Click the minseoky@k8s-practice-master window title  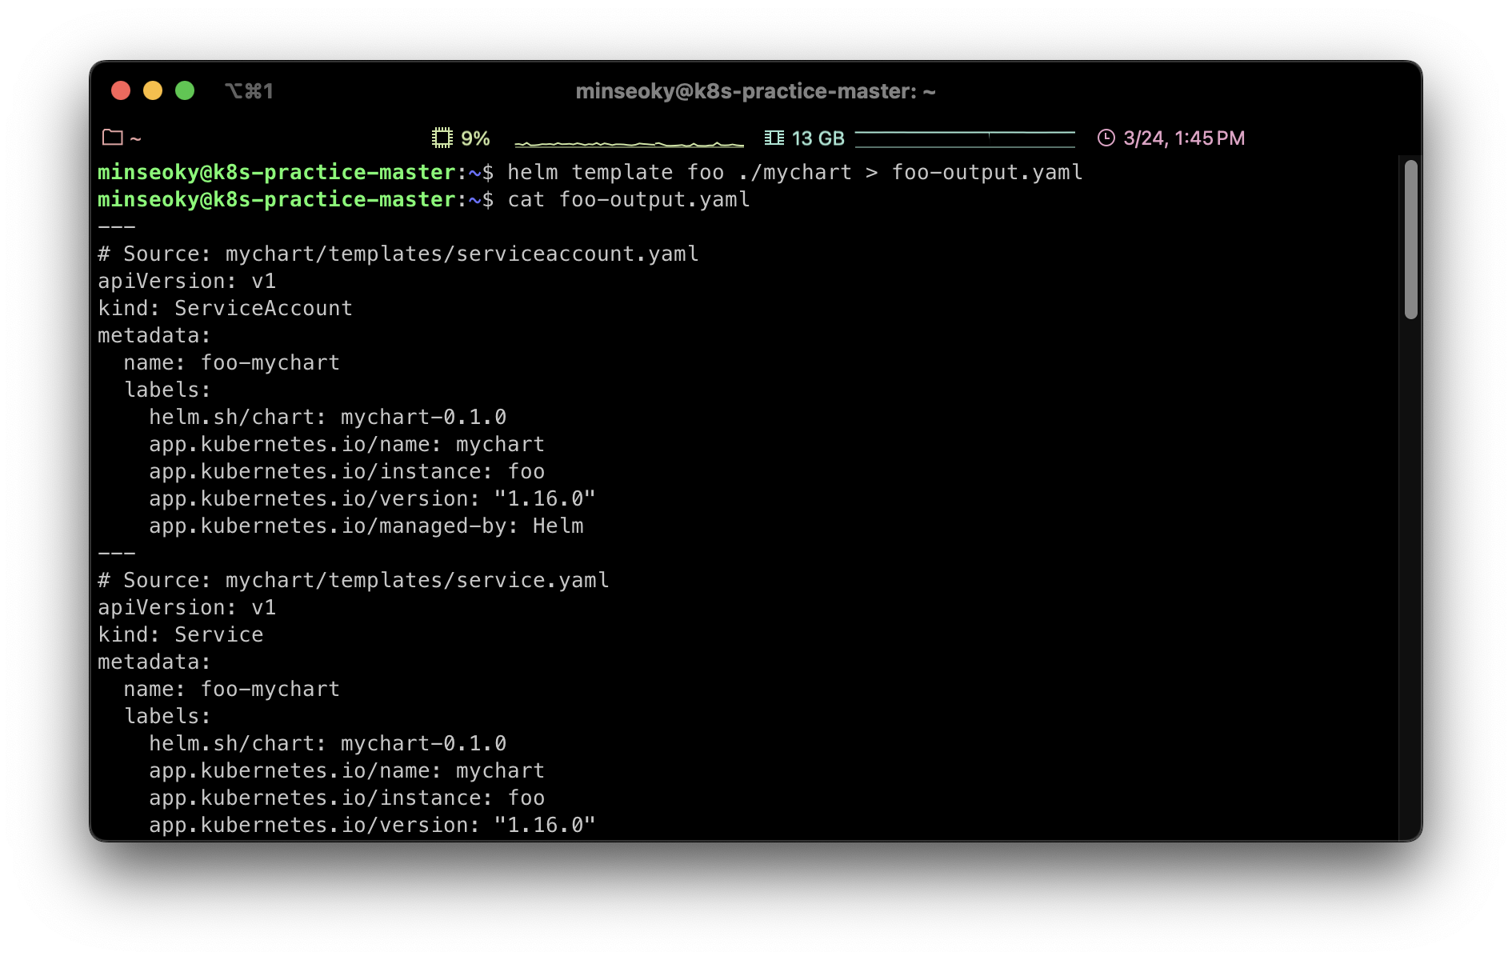[755, 91]
